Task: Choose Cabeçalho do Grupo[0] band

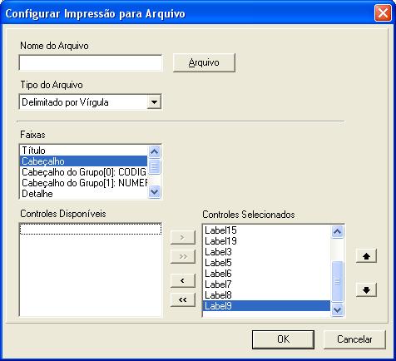Action: point(84,172)
